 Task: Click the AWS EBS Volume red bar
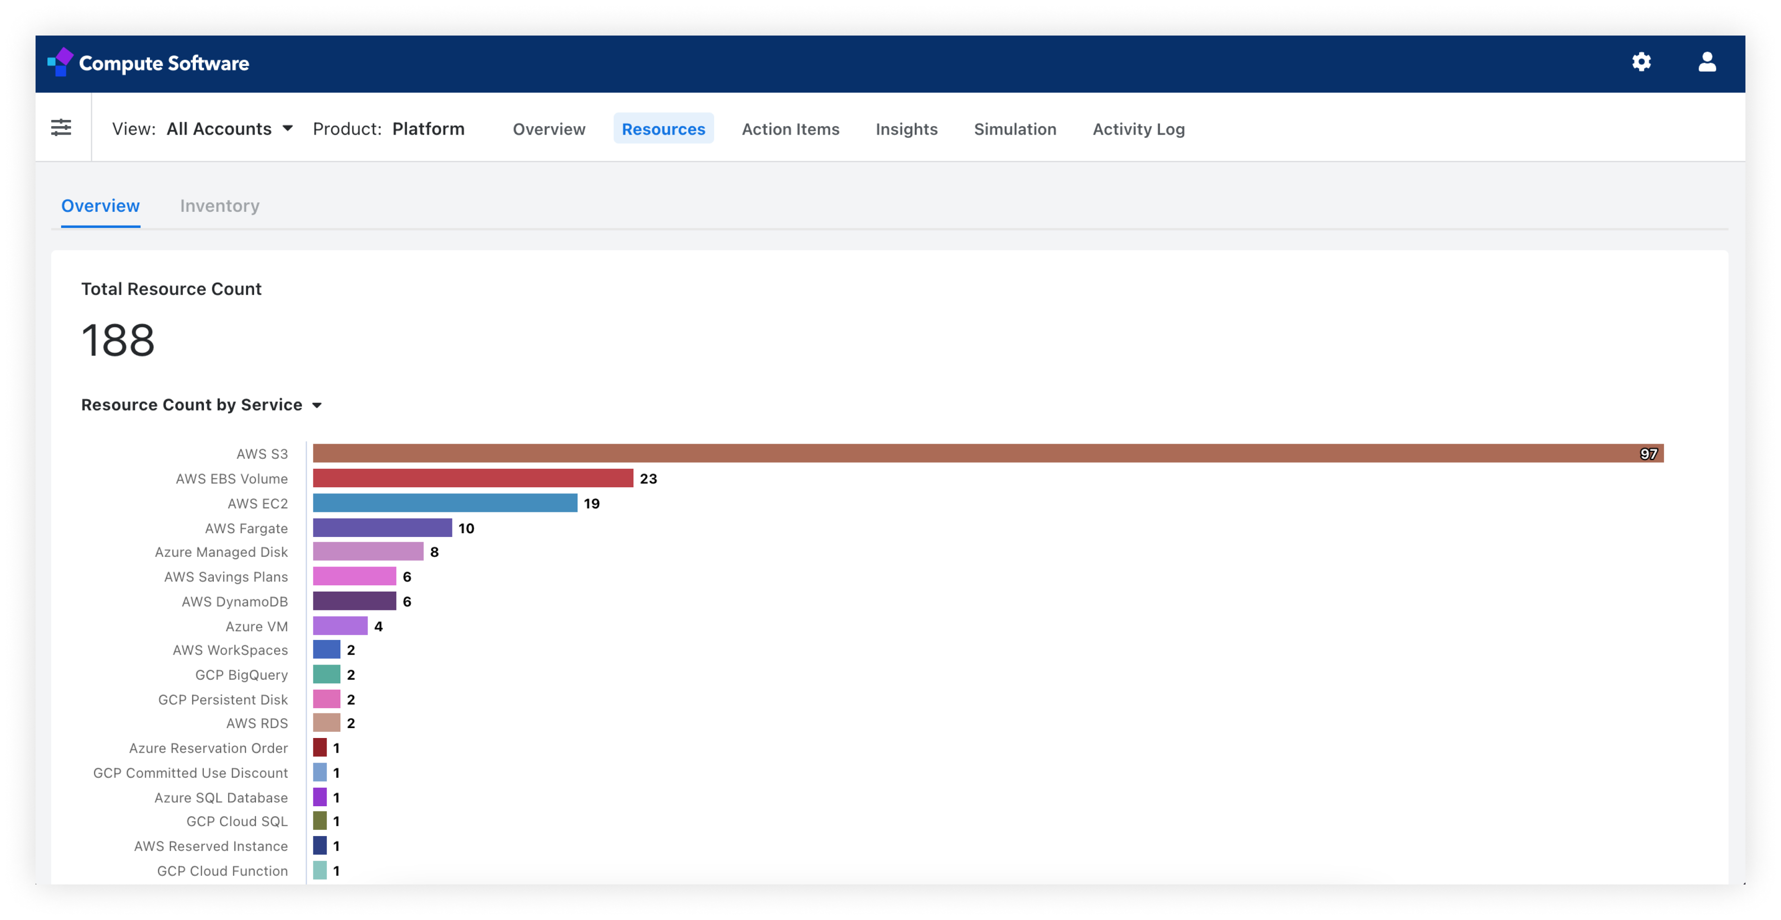[x=473, y=478]
